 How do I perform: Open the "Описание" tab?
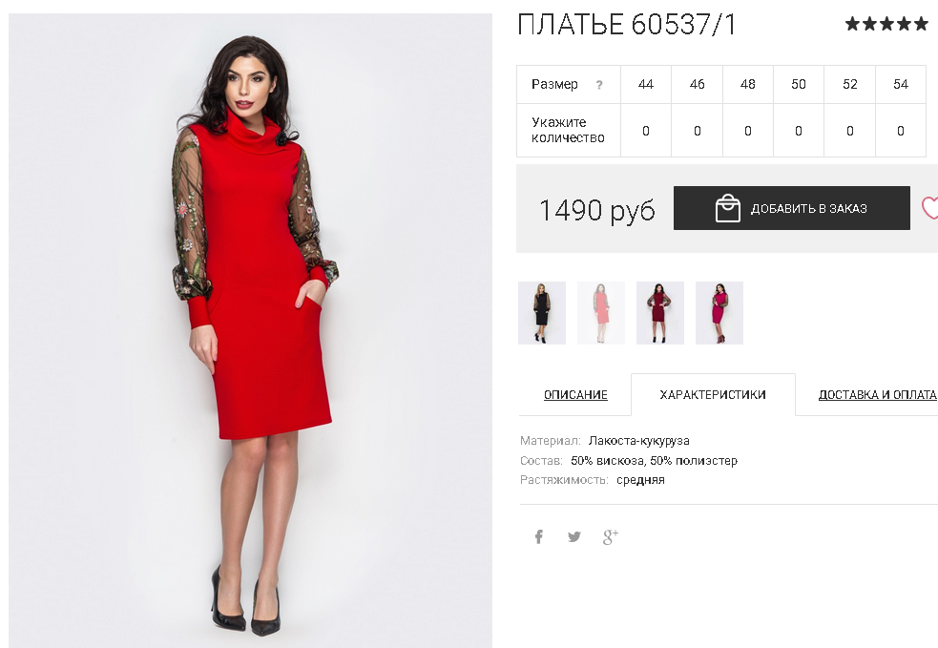pos(575,395)
